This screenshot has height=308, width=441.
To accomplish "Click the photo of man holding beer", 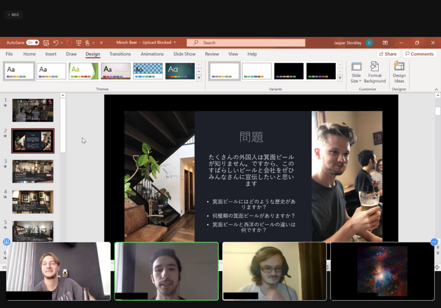I will pos(347,176).
